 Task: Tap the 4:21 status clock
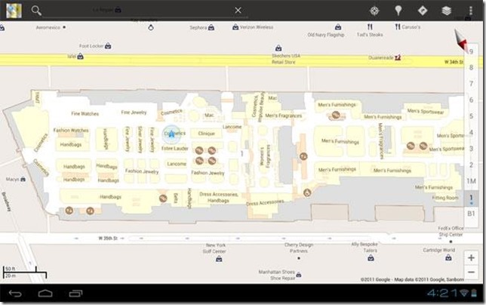tap(442, 293)
